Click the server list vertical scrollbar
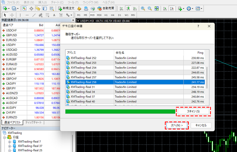This screenshot has height=152, width=237. [x=207, y=78]
